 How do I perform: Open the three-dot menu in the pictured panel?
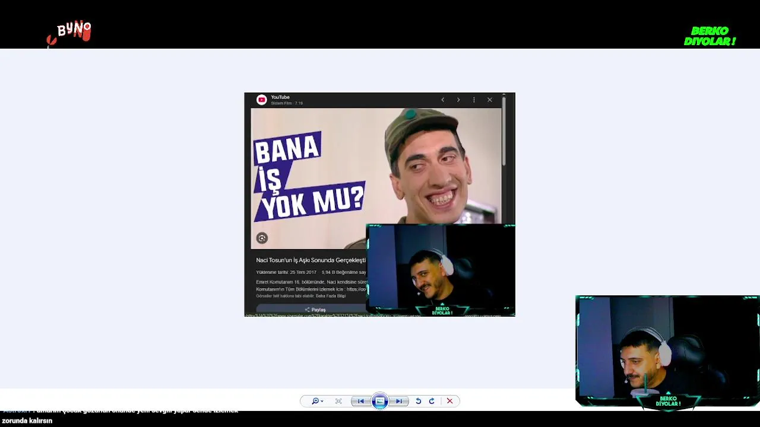(x=474, y=100)
